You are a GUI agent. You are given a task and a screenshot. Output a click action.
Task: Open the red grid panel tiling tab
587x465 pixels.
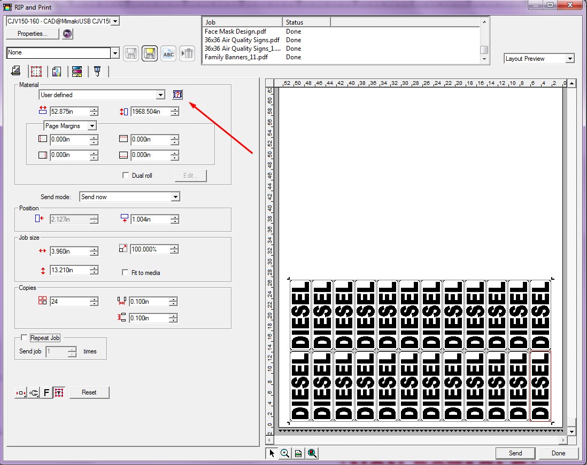[36, 71]
